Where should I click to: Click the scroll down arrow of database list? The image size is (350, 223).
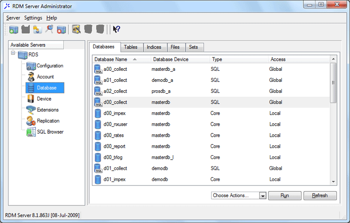point(333,182)
